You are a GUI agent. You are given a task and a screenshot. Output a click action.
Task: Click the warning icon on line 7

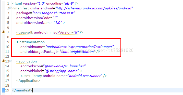point(4,32)
